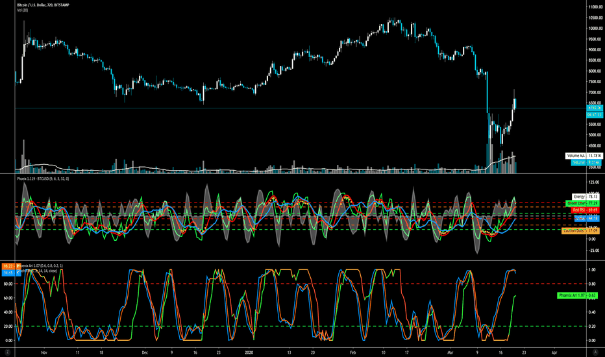The width and height of the screenshot is (605, 357).
Task: Click the Vol (20) indicator legend
Action: 22,10
